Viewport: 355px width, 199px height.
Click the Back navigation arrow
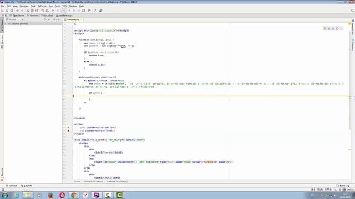click(53, 11)
